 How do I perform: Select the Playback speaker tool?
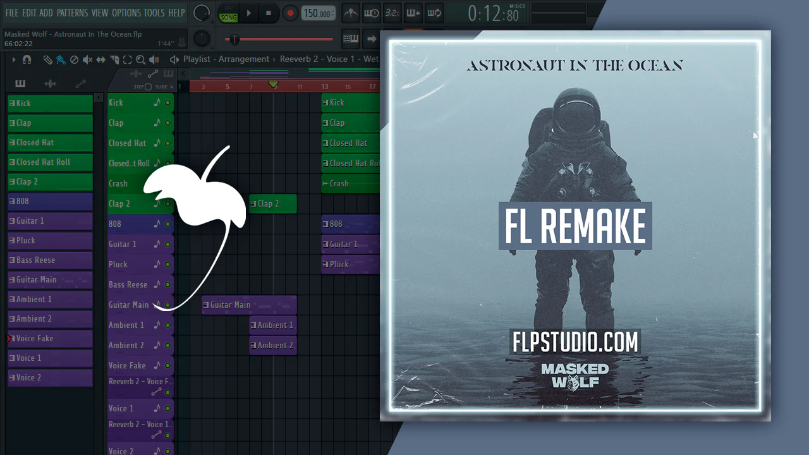pos(154,59)
